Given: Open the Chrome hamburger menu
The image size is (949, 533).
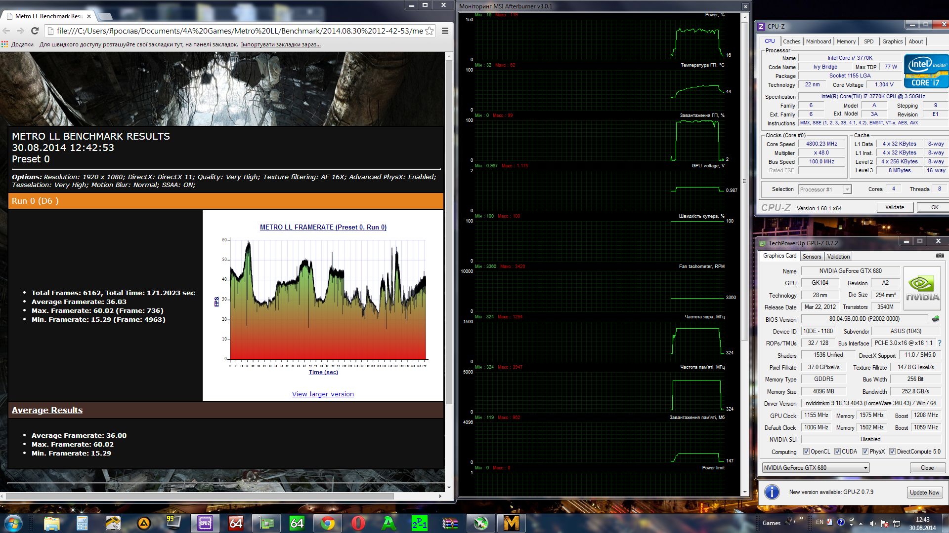Looking at the screenshot, I should (445, 31).
